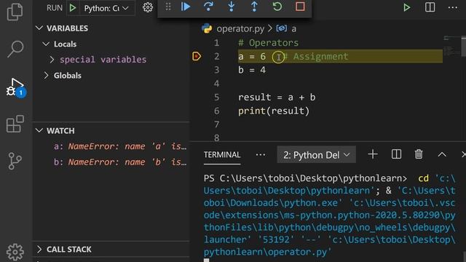This screenshot has height=262, width=466.
Task: Create a new terminal with plus icon
Action: click(373, 154)
